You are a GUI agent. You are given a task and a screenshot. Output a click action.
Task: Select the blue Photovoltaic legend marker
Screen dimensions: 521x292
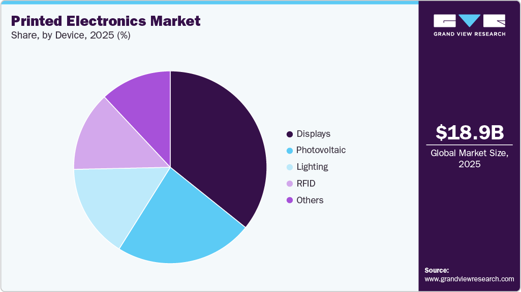289,150
